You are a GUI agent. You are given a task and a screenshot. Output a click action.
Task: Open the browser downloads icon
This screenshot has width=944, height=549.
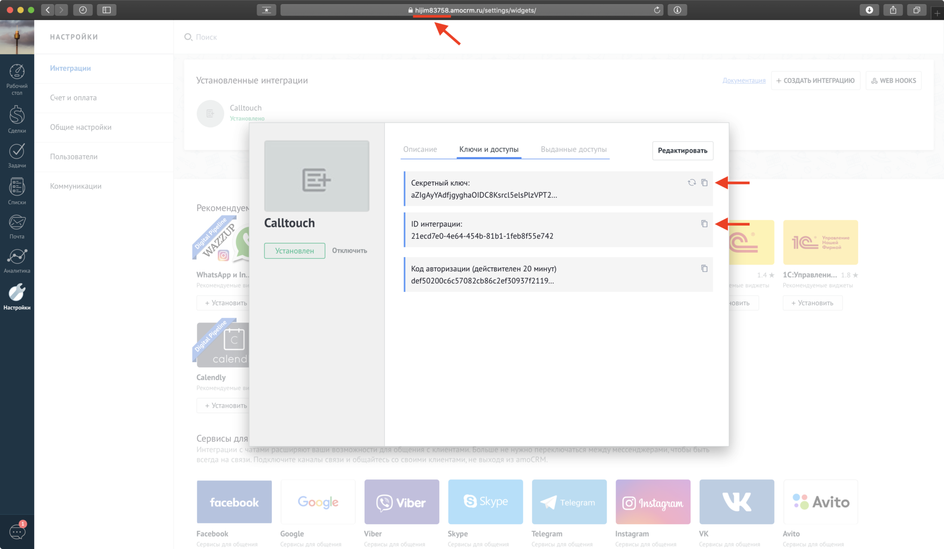click(869, 10)
